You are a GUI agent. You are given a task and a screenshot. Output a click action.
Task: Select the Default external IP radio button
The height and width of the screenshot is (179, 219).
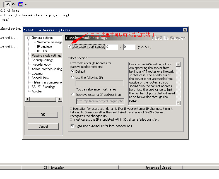[x=72, y=71]
